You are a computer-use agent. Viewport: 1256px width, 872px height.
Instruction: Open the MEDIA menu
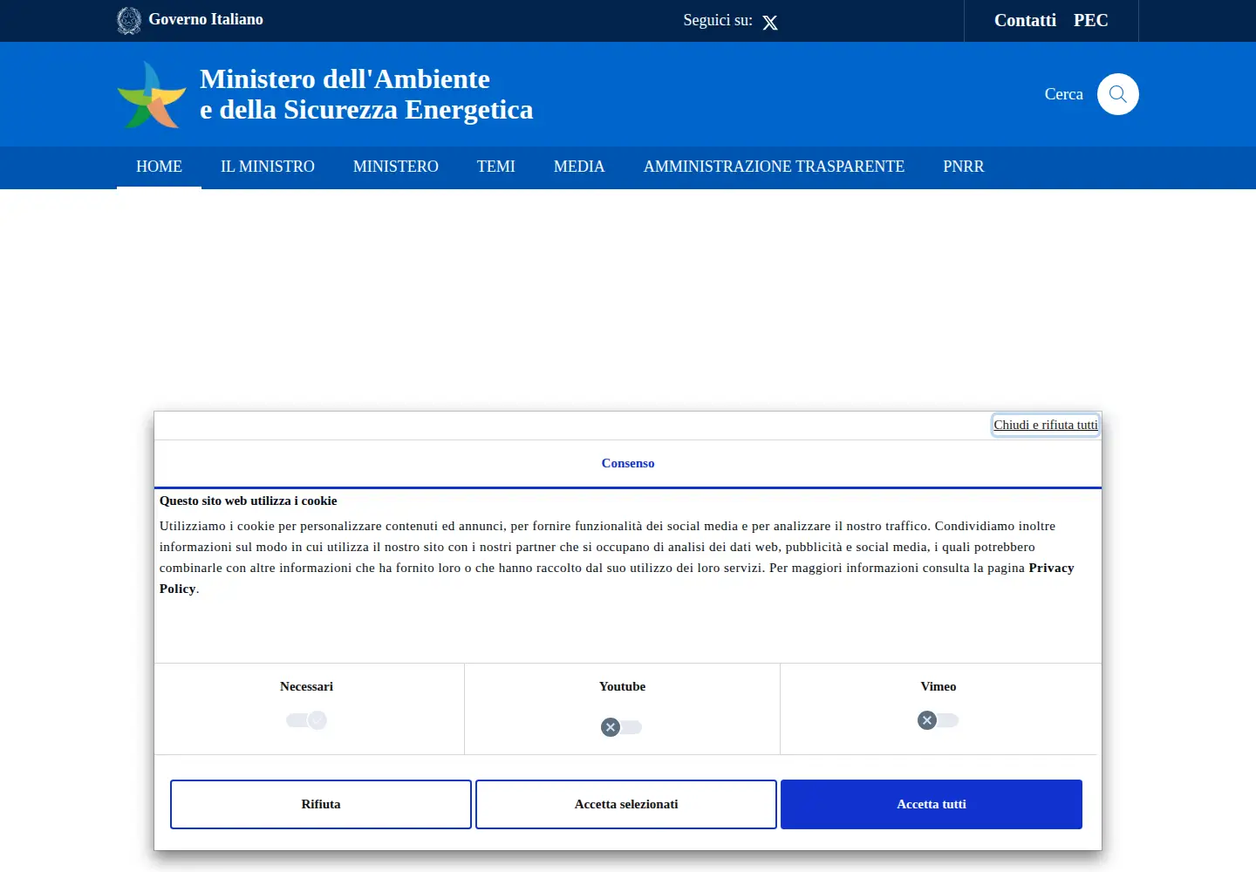(x=579, y=167)
